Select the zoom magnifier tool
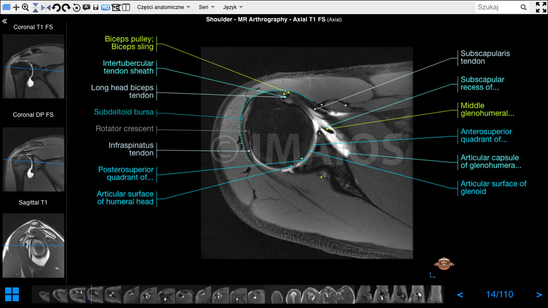Viewport: 548px width, 308px height. click(x=26, y=7)
